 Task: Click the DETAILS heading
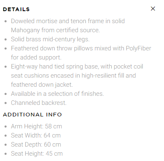click(x=16, y=9)
